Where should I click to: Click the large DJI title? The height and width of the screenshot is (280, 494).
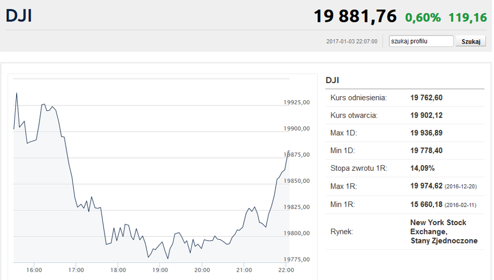click(19, 16)
